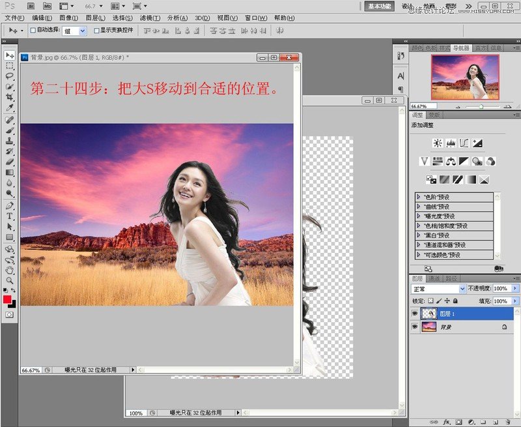Click the foreground color swatch

[x=7, y=299]
